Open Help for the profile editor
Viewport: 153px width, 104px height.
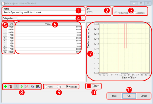tap(114, 96)
